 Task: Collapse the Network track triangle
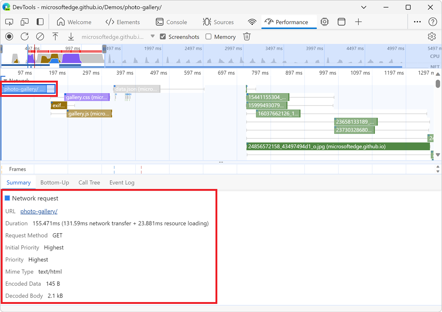[5, 80]
